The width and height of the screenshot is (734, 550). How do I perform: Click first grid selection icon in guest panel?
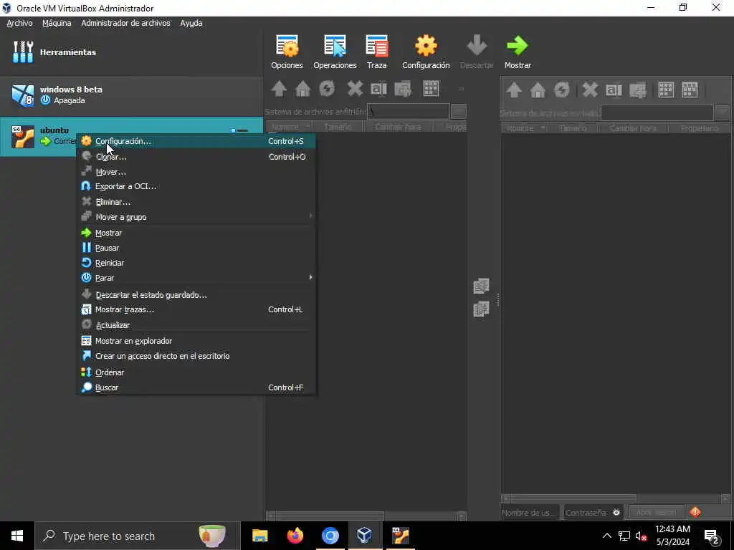[666, 90]
